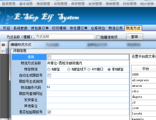Select E邮宝线下 radio option

pyautogui.click(x=69, y=69)
